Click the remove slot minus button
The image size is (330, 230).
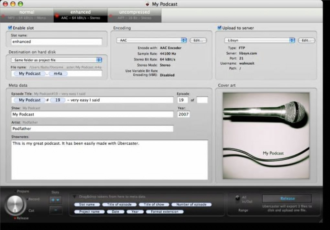[56, 210]
